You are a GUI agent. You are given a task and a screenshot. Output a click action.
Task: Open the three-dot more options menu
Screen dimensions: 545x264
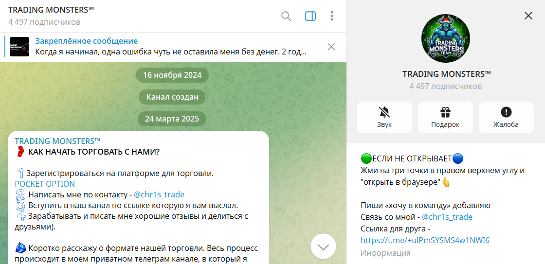point(332,16)
